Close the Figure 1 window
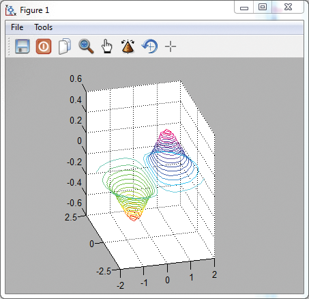Screen dimensions: 309x299 [x=288, y=8]
